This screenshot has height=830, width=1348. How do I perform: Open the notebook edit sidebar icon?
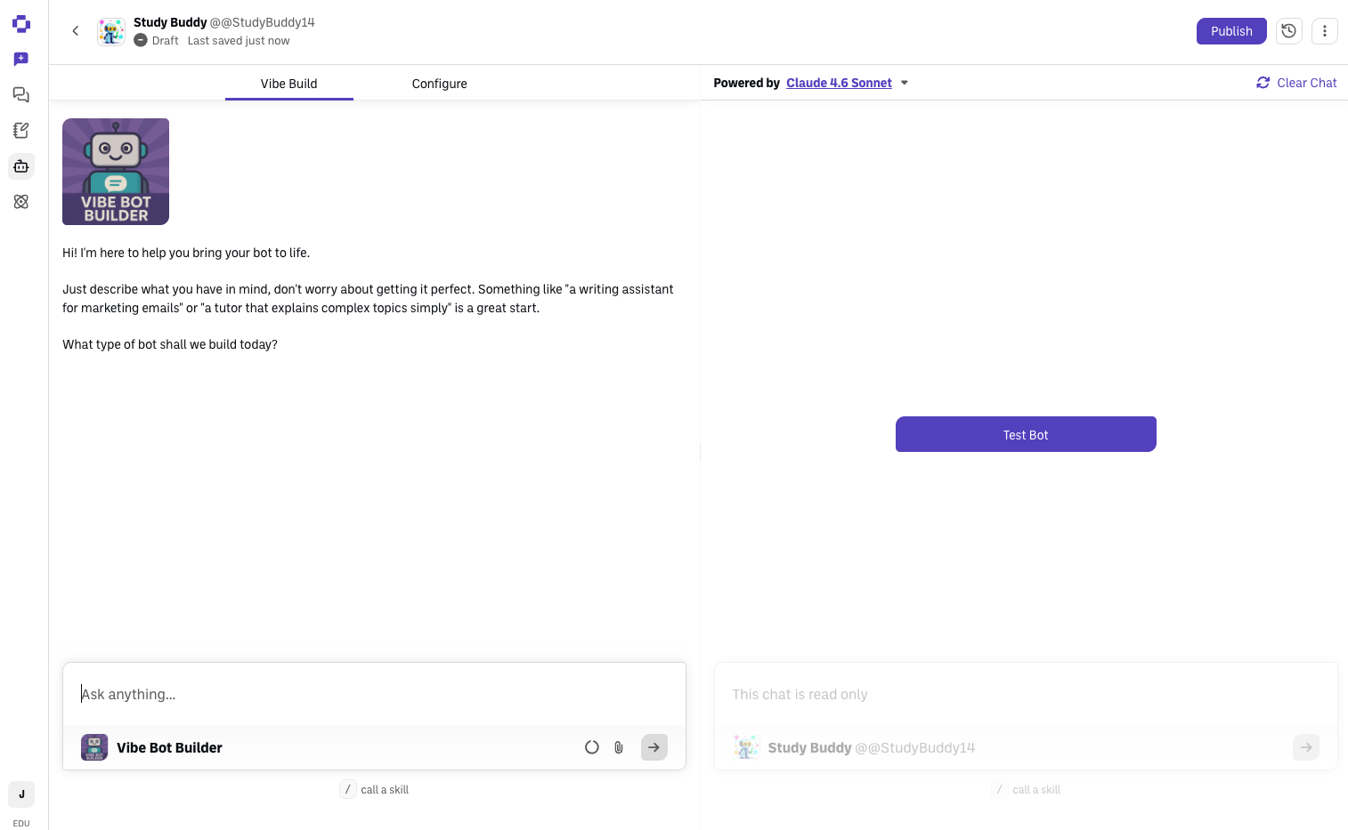[x=21, y=131]
